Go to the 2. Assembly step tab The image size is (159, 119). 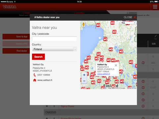79,13
